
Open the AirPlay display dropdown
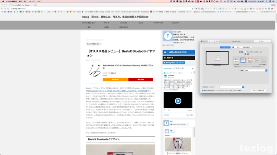pos(231,87)
